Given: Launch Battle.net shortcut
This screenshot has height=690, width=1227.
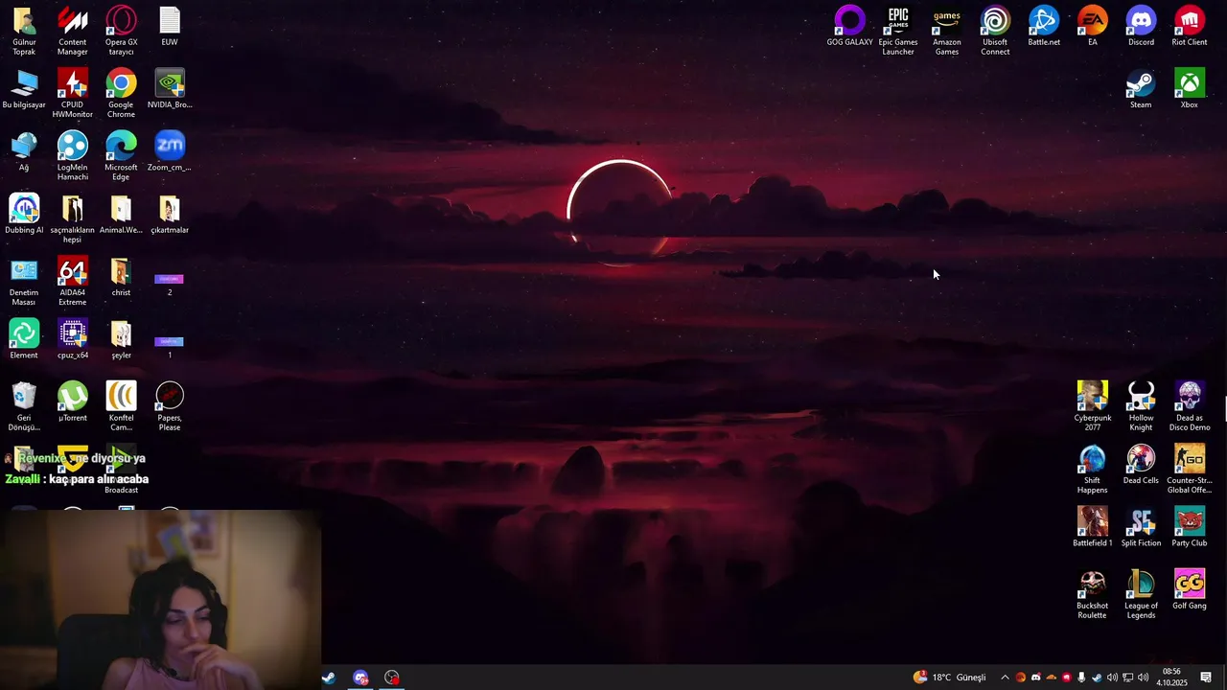Looking at the screenshot, I should 1044,26.
